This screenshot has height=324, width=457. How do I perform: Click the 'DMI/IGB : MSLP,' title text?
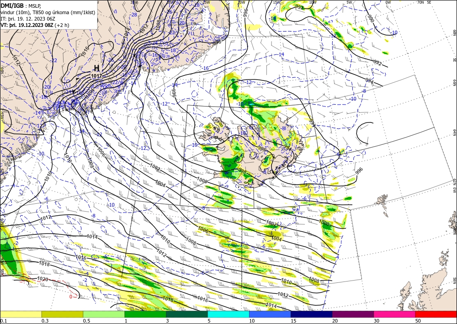tap(21, 5)
